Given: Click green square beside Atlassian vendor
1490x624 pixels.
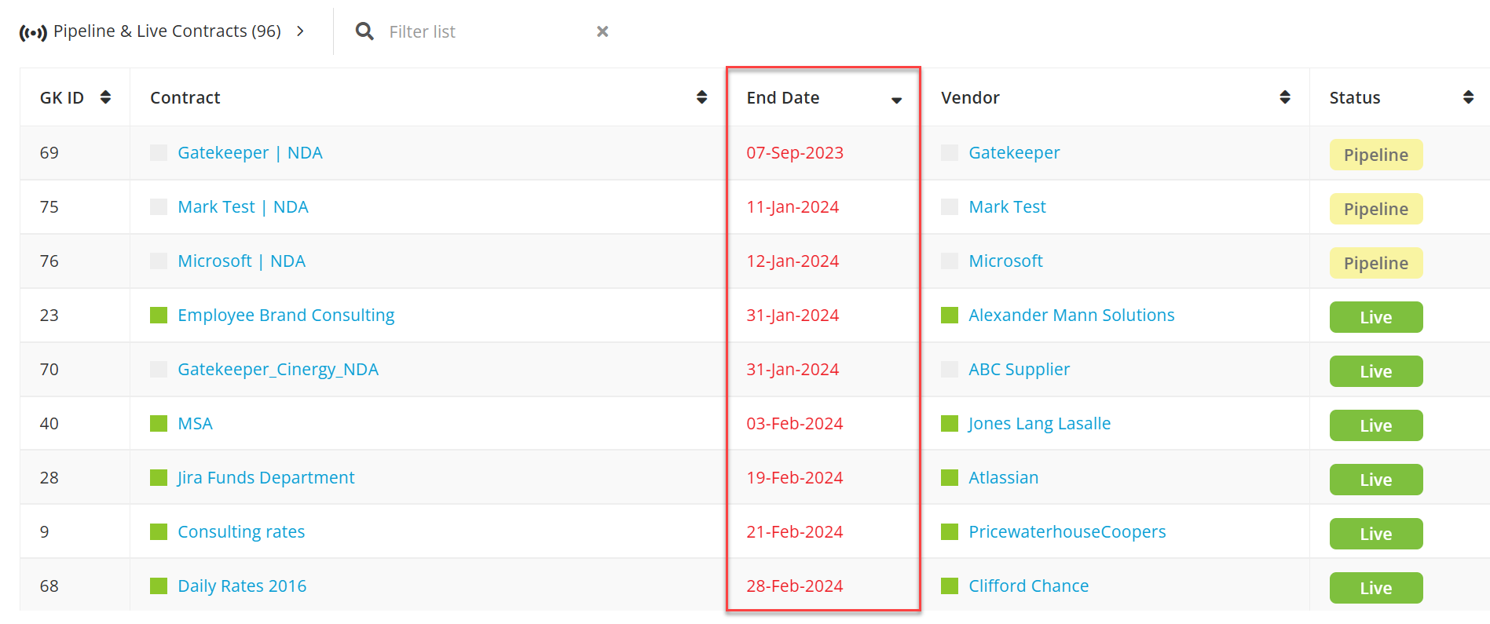Looking at the screenshot, I should pos(950,478).
